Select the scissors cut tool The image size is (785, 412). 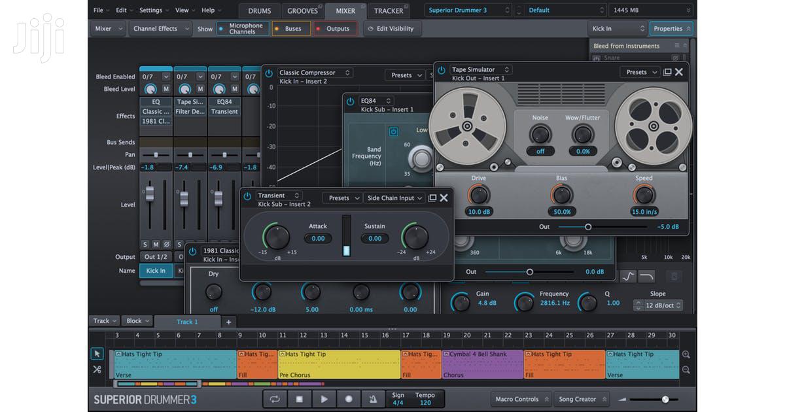[x=97, y=369]
